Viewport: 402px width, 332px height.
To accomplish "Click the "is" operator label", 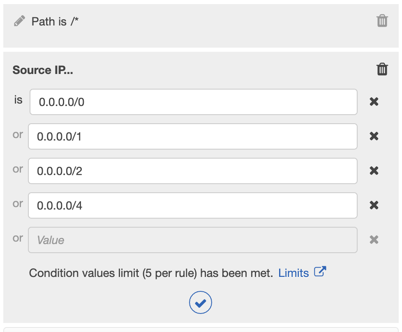I will 18,100.
